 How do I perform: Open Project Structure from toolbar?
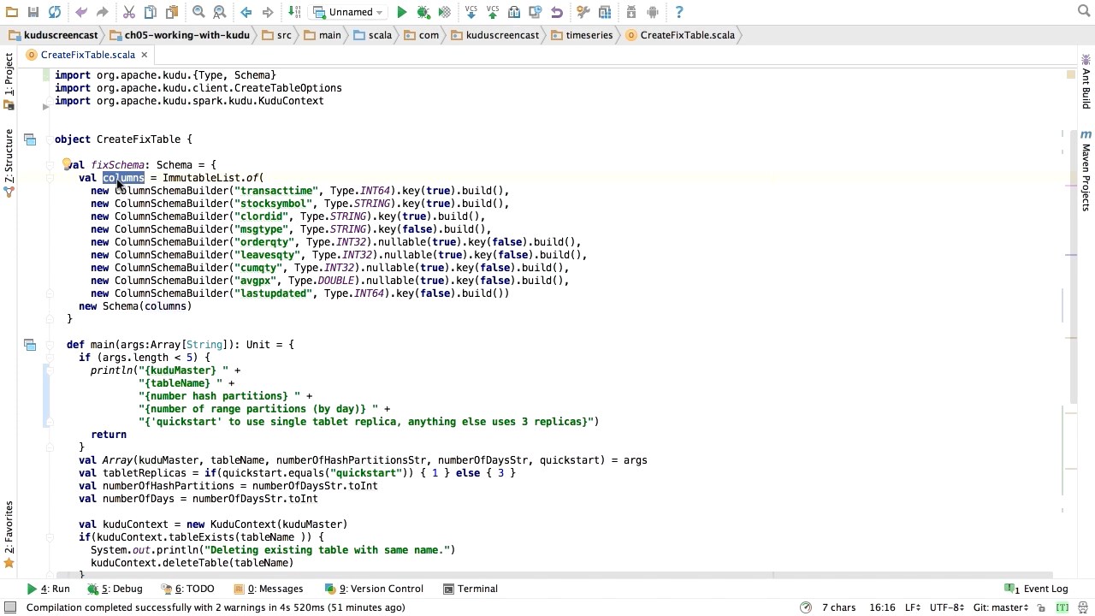click(605, 12)
